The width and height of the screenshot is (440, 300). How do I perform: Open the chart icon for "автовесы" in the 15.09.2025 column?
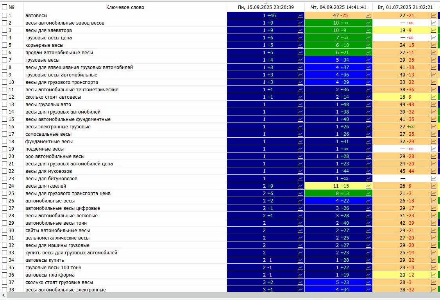click(300, 16)
